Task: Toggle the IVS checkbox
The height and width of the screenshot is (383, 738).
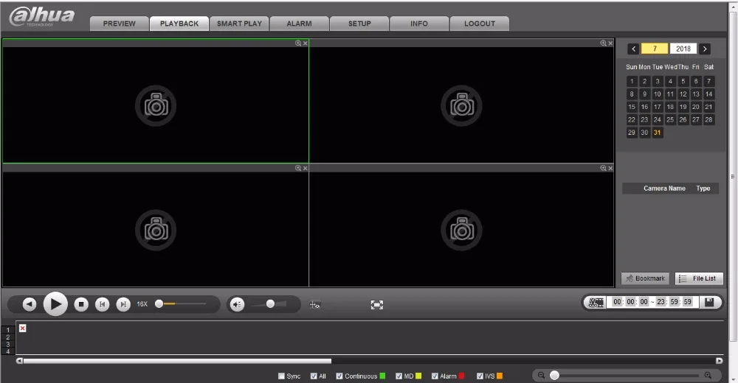Action: (x=480, y=376)
